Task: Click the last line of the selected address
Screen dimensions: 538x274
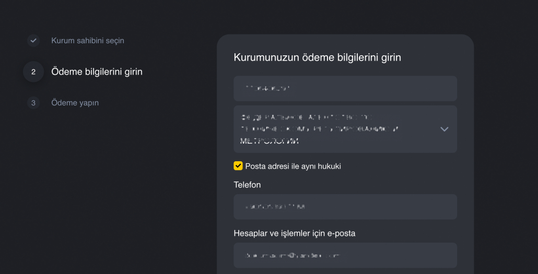Action: click(x=270, y=141)
